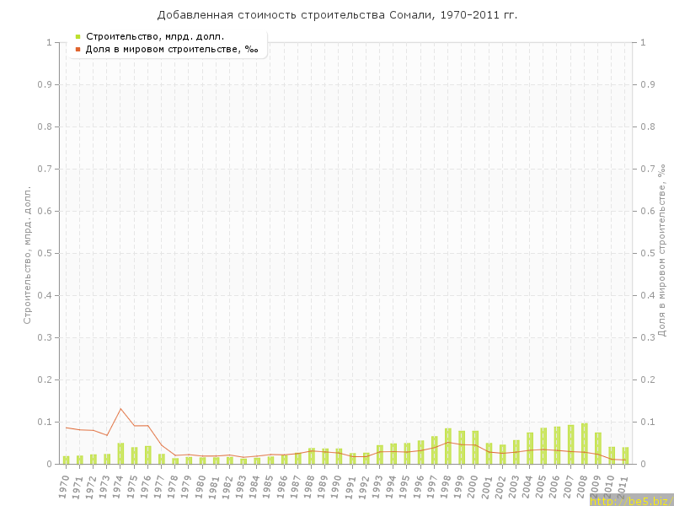Select the green bar for year 1974
This screenshot has width=674, height=506.
(120, 454)
